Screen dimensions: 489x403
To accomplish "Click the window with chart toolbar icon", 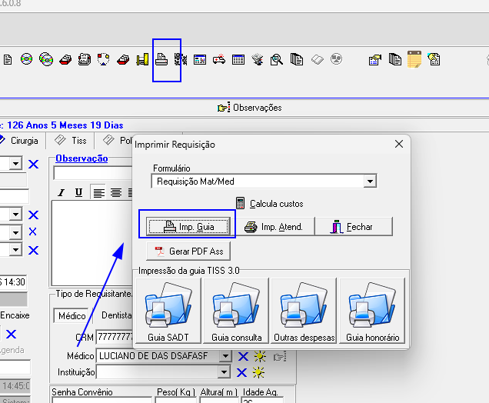I will [x=200, y=59].
